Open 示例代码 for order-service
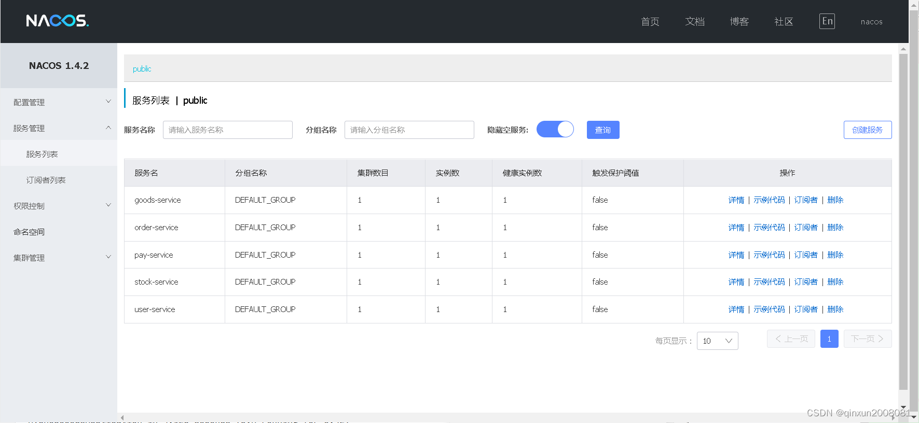919x423 pixels. tap(769, 228)
